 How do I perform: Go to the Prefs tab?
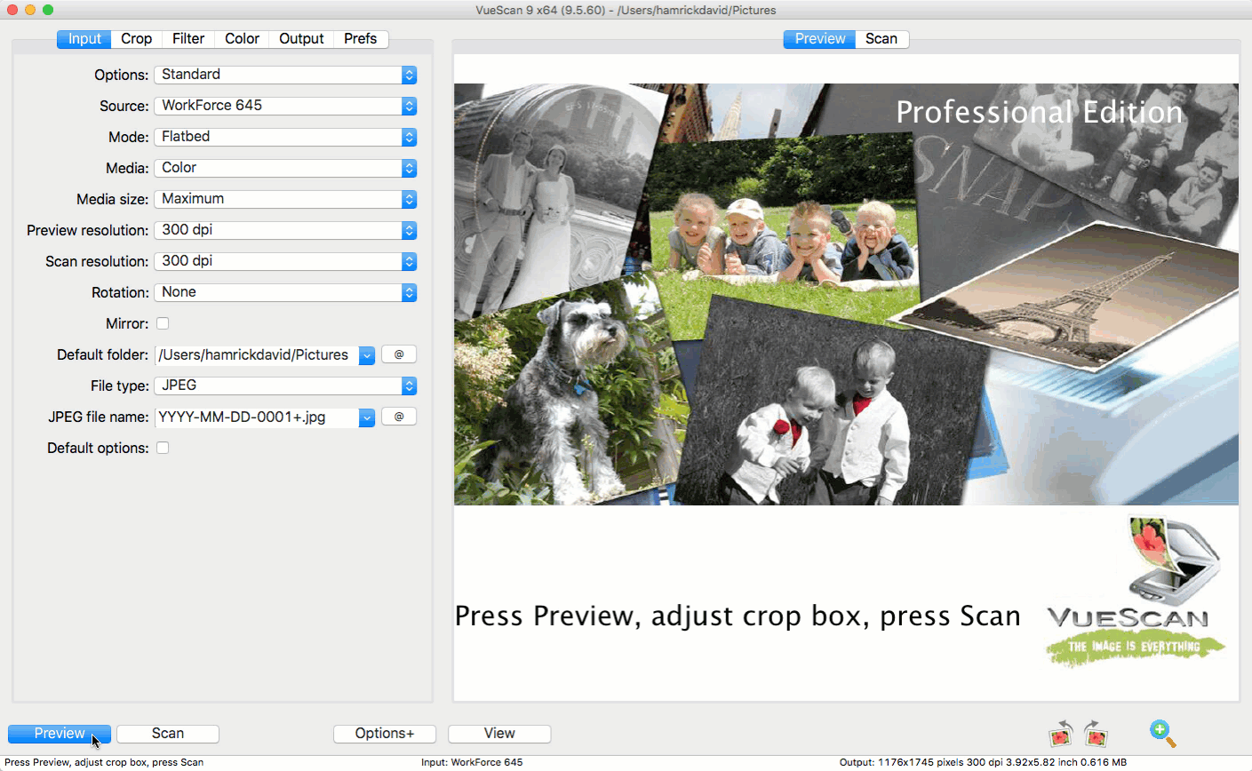(360, 39)
